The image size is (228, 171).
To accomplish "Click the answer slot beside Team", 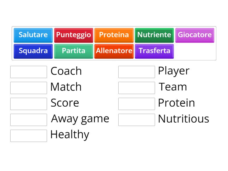I will [x=136, y=87].
